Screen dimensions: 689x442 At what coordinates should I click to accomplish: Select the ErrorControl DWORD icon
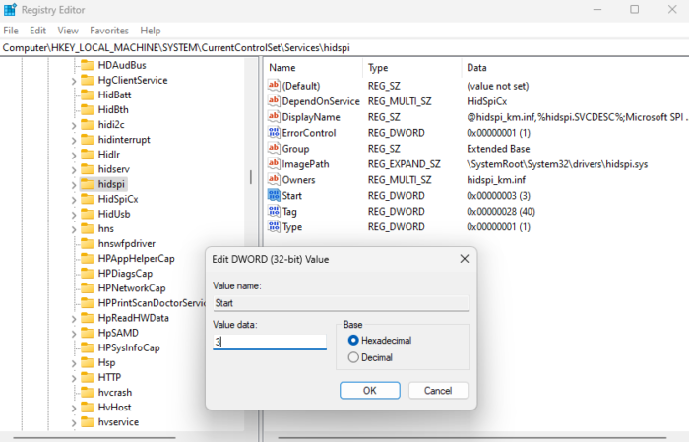click(x=274, y=133)
